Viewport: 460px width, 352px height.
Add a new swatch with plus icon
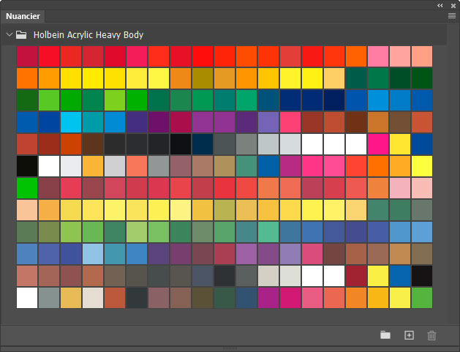[409, 335]
